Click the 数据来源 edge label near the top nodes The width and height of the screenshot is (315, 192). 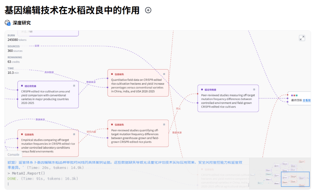click(91, 82)
